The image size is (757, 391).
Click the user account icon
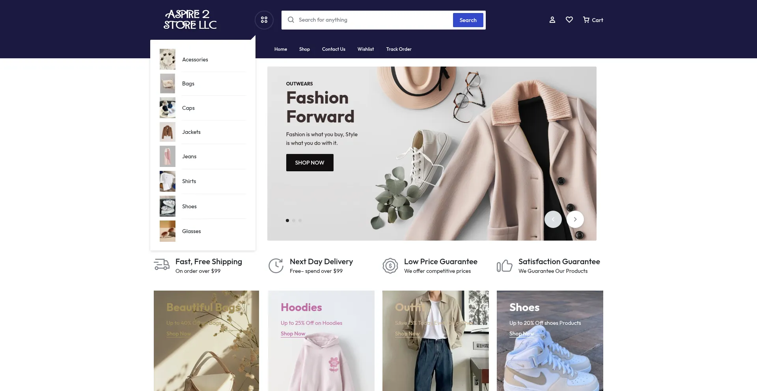coord(552,20)
